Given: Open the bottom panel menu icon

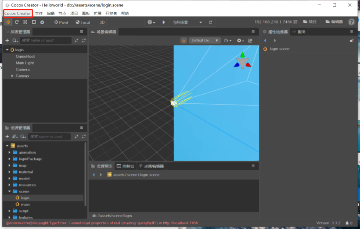Looking at the screenshot, I should tap(253, 166).
